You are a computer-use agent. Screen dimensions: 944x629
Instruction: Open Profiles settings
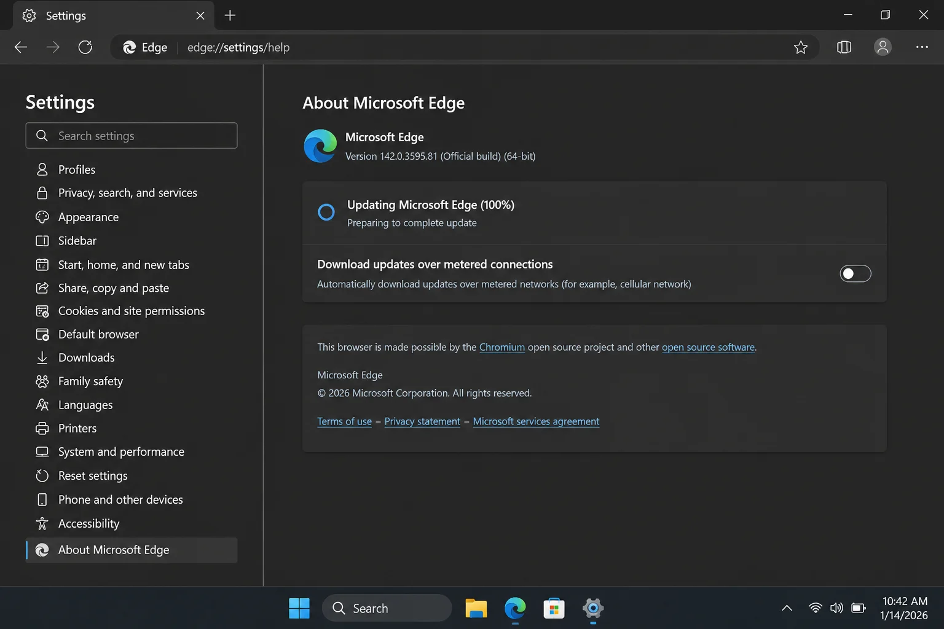point(132,170)
